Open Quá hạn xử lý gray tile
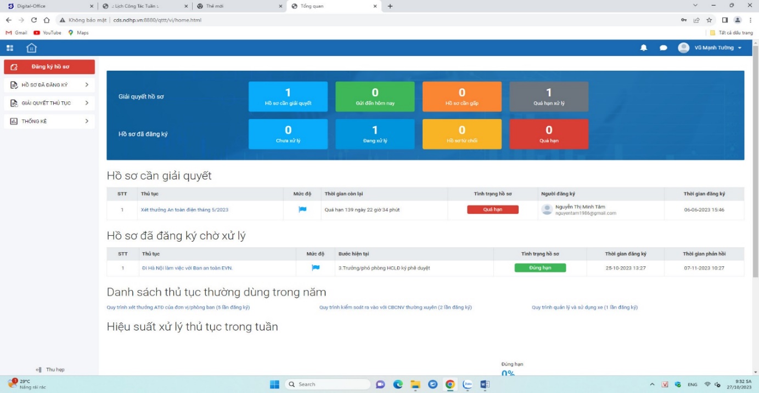The image size is (759, 393). [x=549, y=96]
